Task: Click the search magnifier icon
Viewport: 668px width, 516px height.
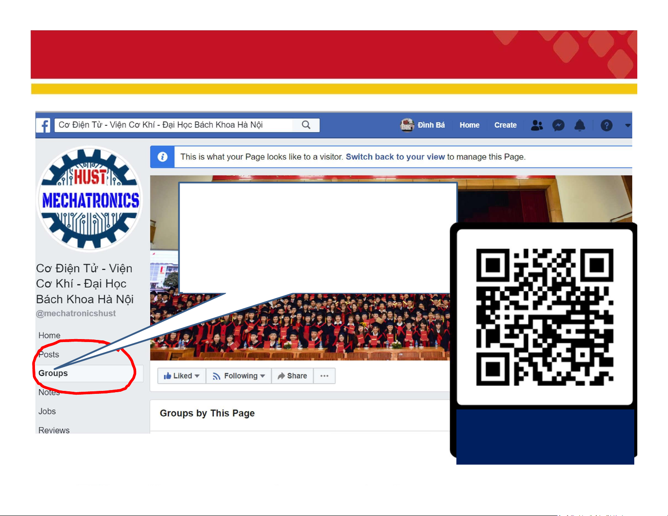Action: click(306, 125)
